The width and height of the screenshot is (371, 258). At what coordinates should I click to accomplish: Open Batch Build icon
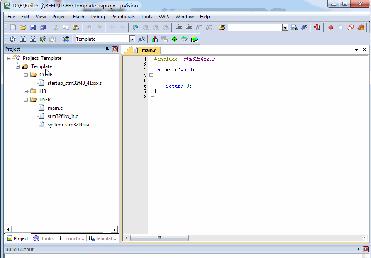(x=43, y=39)
